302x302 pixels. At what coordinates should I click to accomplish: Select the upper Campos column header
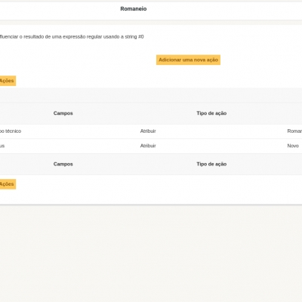click(63, 113)
